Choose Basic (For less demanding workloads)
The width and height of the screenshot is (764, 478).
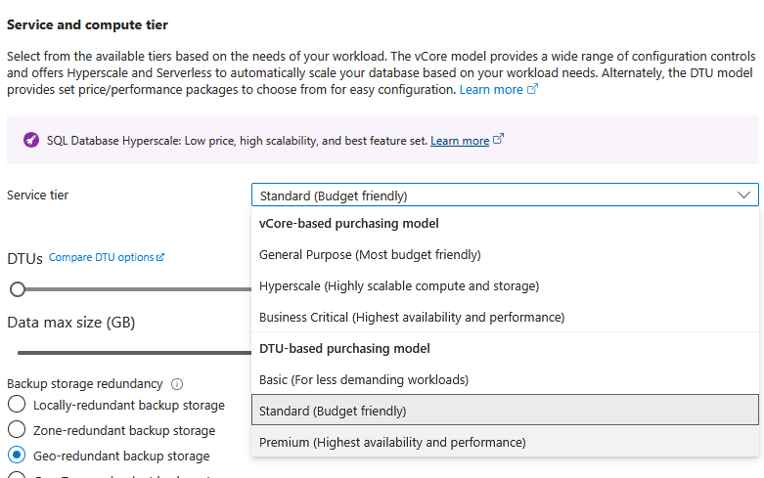coord(505,379)
